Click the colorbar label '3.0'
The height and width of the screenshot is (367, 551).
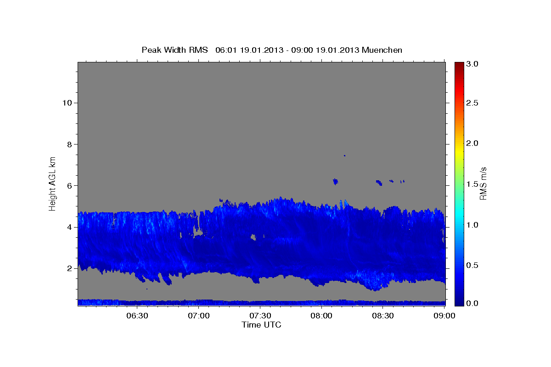[x=473, y=64]
